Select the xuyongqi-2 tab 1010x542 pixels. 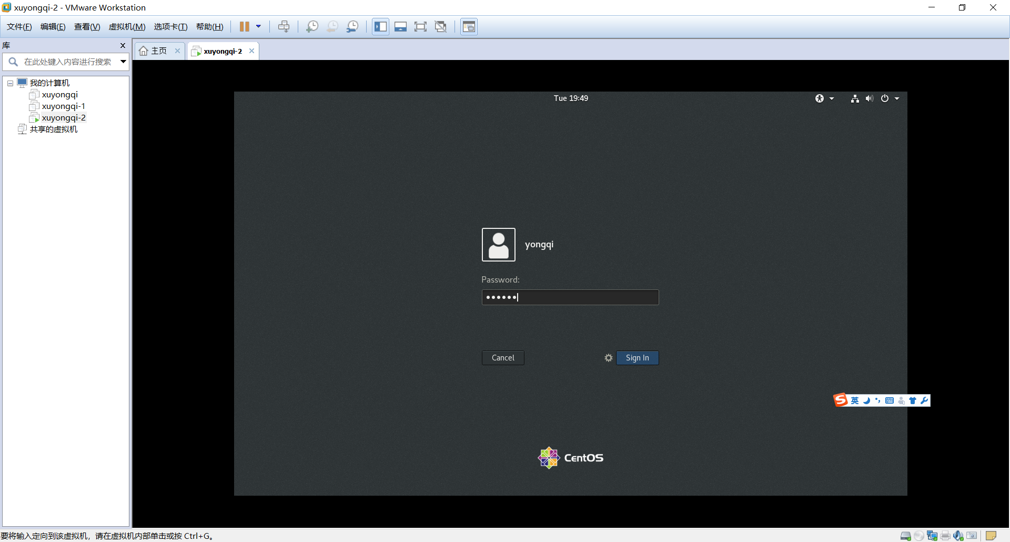click(223, 51)
